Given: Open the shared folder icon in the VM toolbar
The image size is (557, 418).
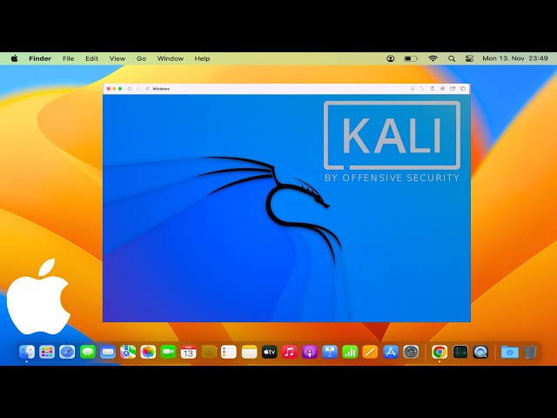Looking at the screenshot, I should (453, 89).
